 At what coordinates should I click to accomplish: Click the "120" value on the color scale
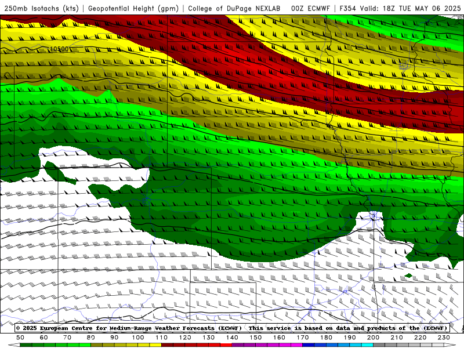185,338
